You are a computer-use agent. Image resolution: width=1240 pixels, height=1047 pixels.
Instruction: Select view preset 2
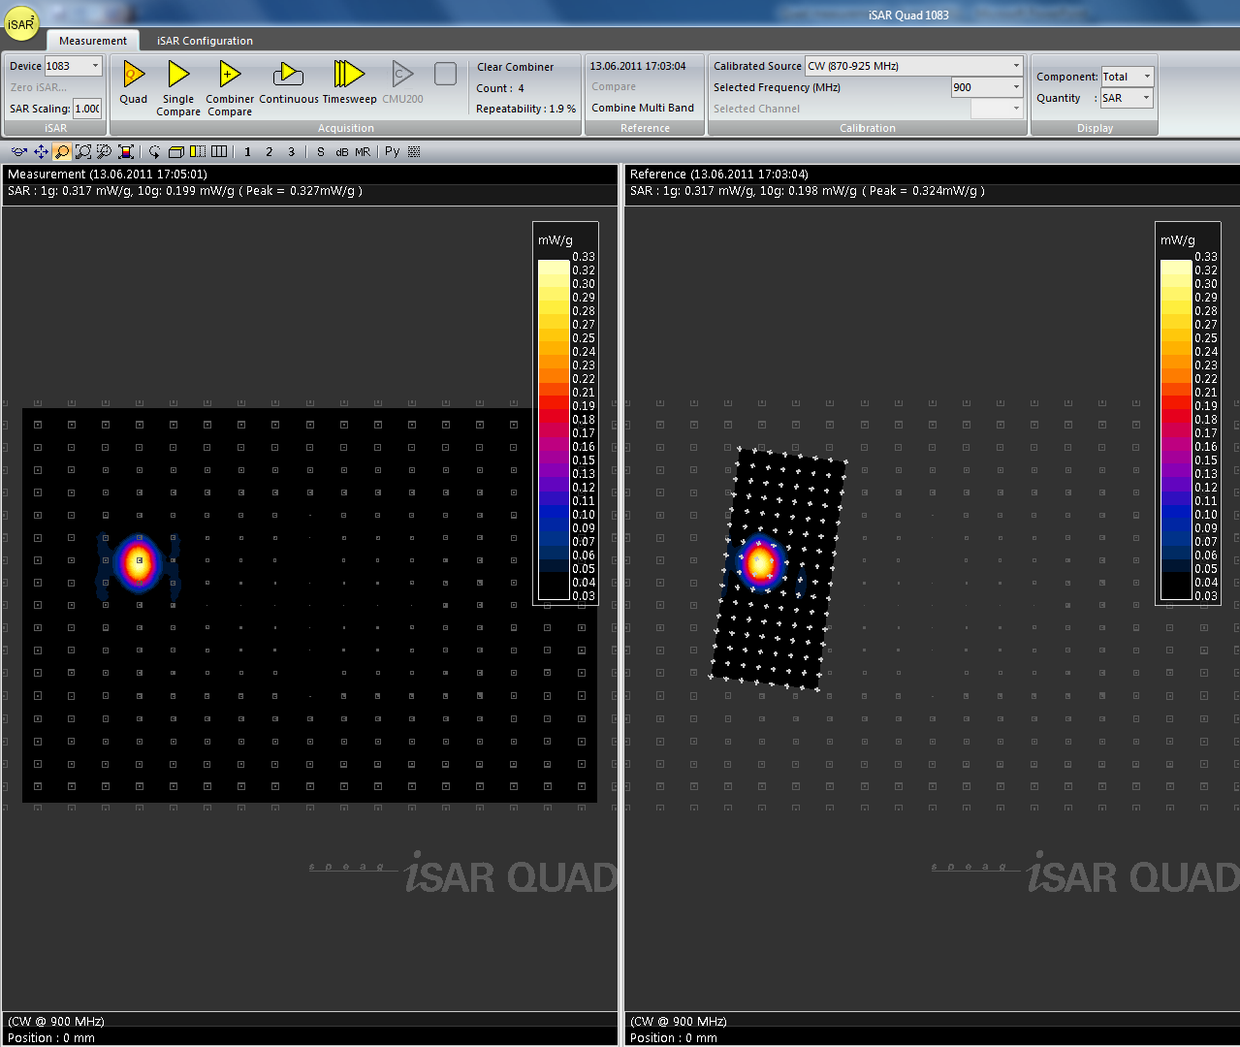tap(269, 151)
